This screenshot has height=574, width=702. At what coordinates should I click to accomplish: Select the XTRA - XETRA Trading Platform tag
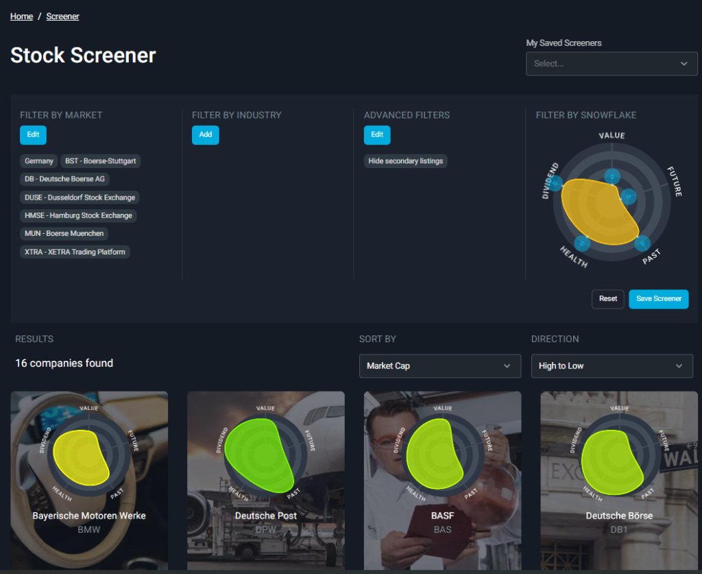click(75, 252)
